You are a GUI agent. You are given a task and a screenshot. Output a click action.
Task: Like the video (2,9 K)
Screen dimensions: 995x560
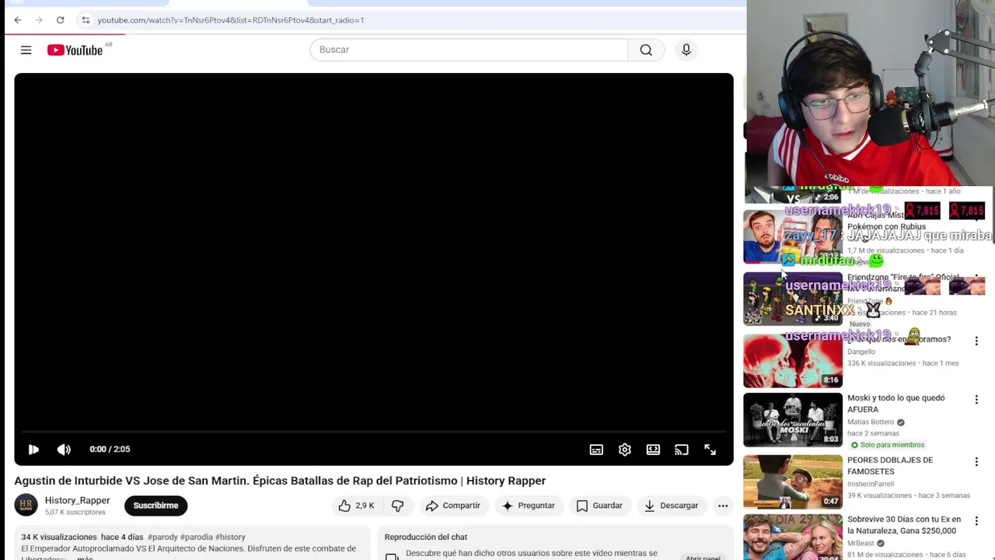coord(357,506)
